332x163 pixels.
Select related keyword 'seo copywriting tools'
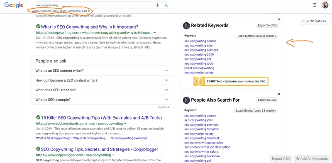point(199,63)
